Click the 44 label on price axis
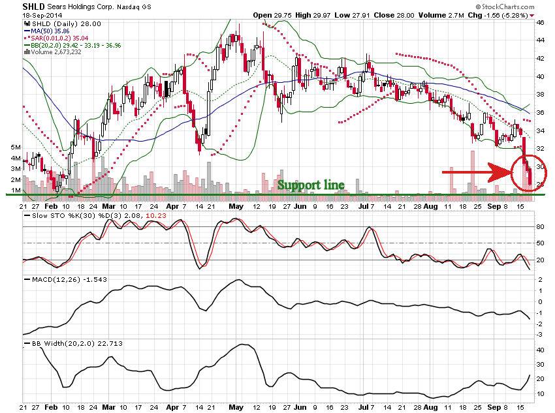 pyautogui.click(x=540, y=40)
